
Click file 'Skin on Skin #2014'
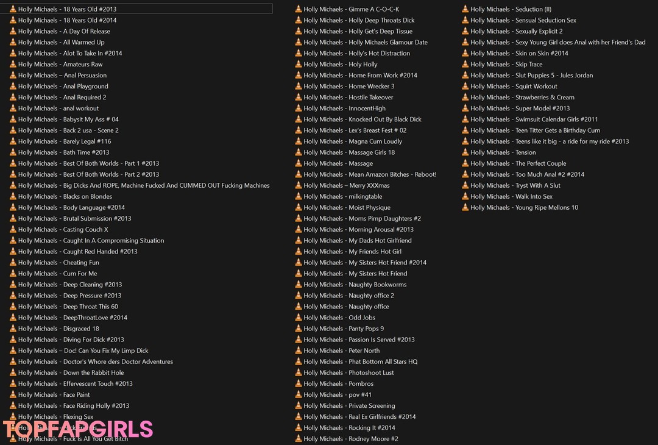pyautogui.click(x=519, y=53)
